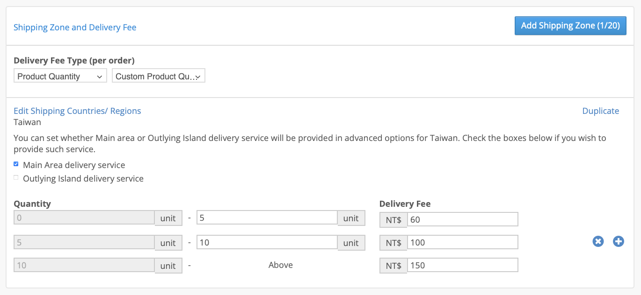The image size is (641, 295).
Task: Focus the delivery fee field showing 100
Action: pyautogui.click(x=462, y=242)
